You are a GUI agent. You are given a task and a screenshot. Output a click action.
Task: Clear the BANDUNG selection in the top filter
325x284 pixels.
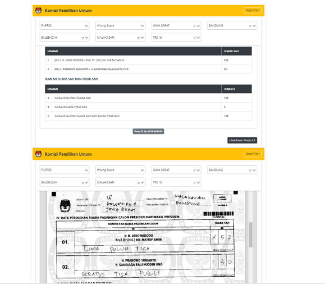(250, 26)
